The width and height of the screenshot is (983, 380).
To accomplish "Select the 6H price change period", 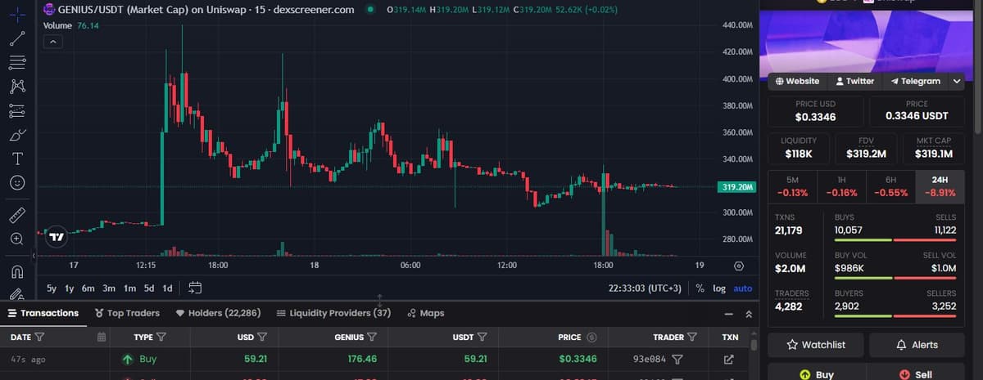I will [x=890, y=186].
